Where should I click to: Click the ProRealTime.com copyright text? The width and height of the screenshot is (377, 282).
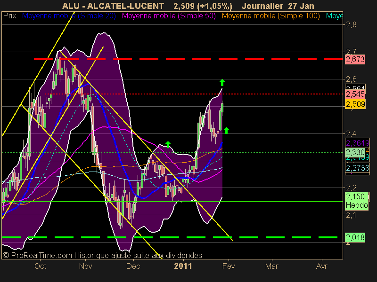coord(102,255)
